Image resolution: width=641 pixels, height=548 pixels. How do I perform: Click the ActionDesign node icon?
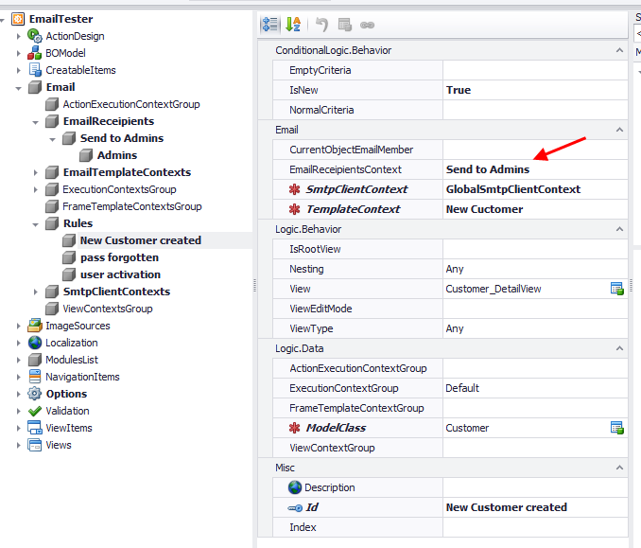(35, 36)
